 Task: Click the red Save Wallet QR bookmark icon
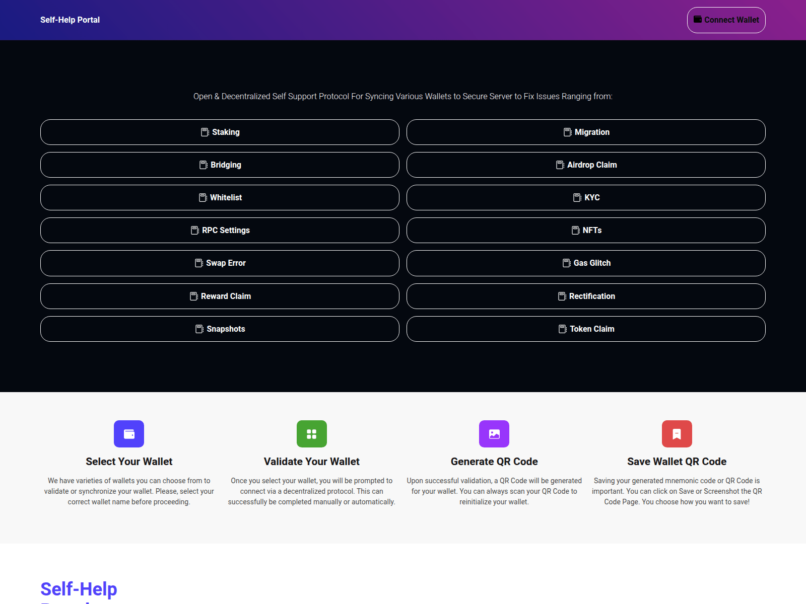pyautogui.click(x=677, y=434)
